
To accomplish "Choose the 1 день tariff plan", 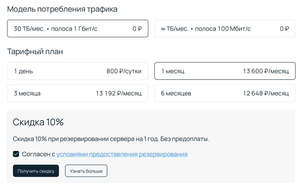I will click(x=77, y=71).
